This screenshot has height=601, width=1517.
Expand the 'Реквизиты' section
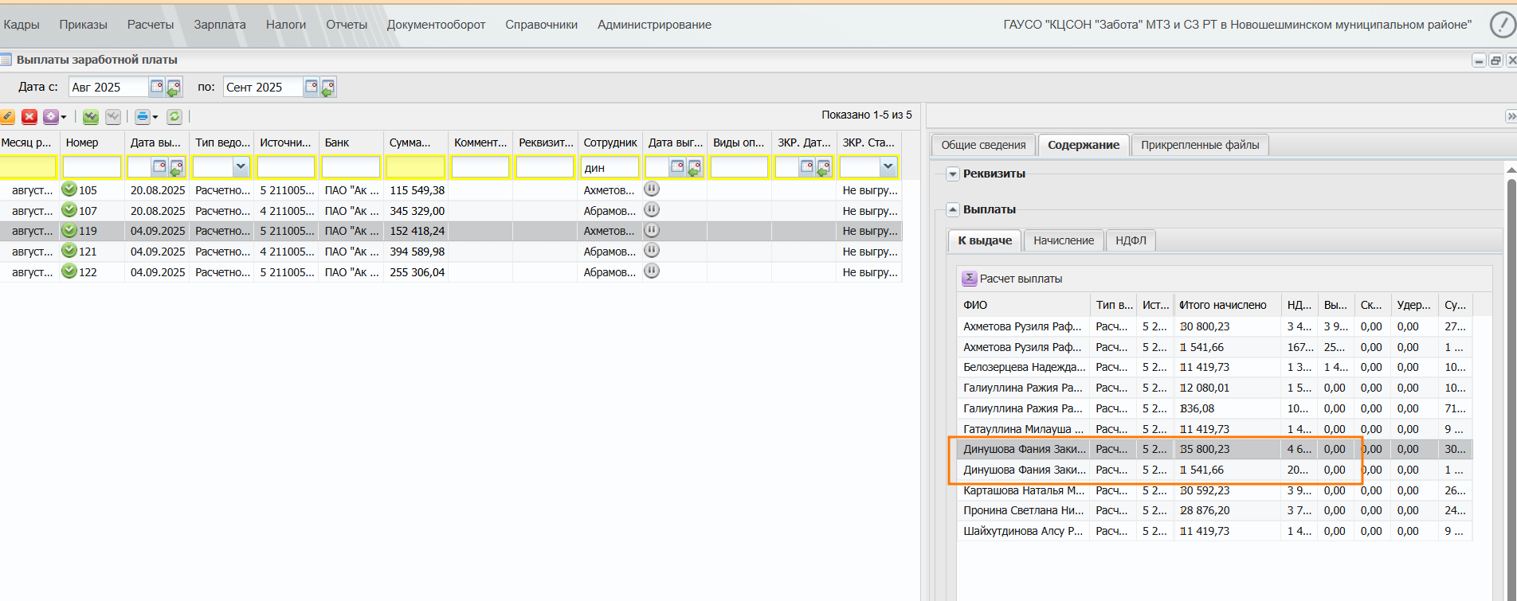click(x=953, y=174)
